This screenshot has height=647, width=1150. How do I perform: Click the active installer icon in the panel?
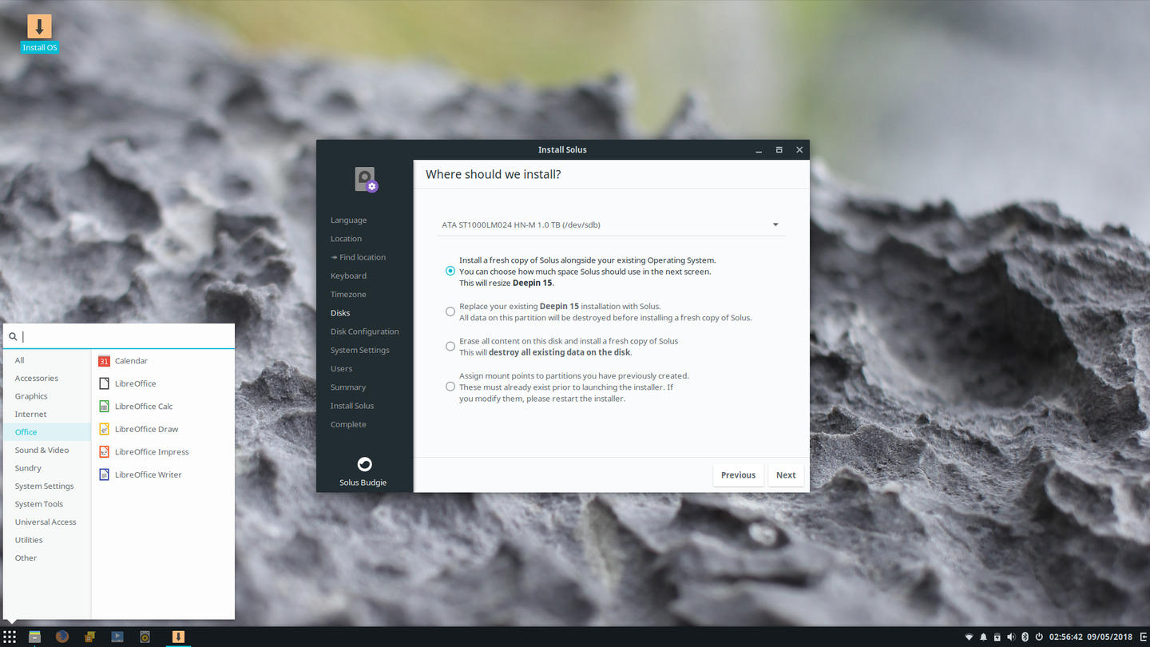click(178, 637)
